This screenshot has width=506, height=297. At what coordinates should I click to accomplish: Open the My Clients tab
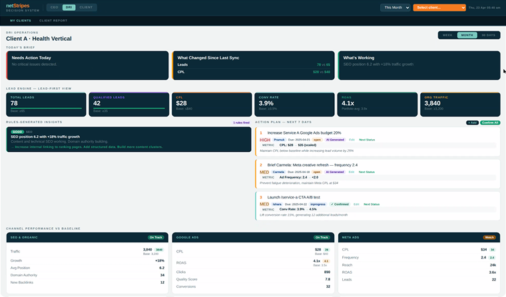click(21, 21)
